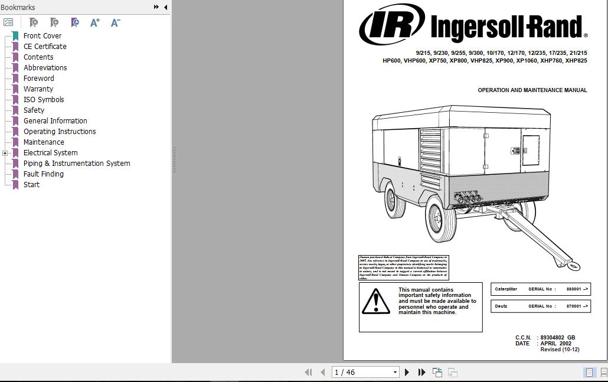Click the C.C.N. 89304802 GB text
Viewport: 608px width, 382px height.
click(x=545, y=337)
